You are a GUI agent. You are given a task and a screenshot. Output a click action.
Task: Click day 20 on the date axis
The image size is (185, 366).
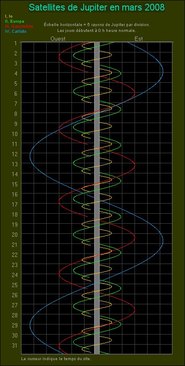tap(14, 234)
